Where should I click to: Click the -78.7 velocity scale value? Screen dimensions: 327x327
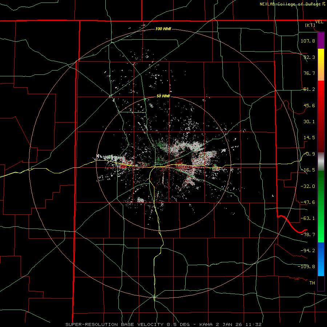pos(308,235)
